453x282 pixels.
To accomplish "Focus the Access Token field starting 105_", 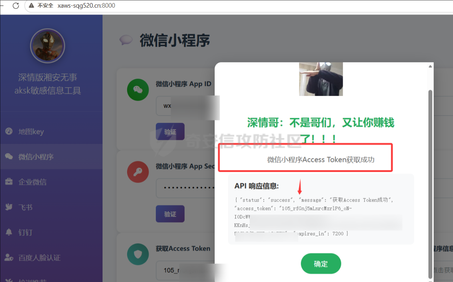I will [x=185, y=270].
